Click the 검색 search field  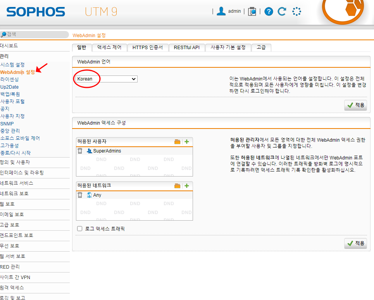(34, 34)
